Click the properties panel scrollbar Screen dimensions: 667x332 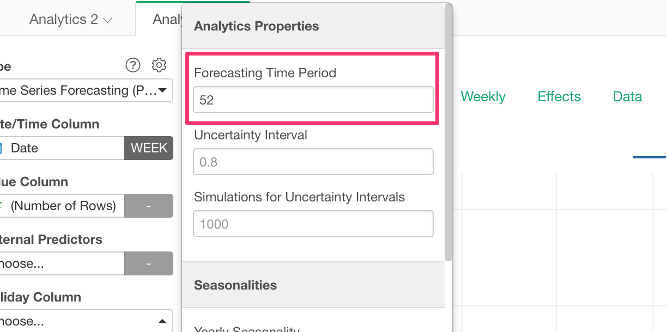[x=448, y=131]
